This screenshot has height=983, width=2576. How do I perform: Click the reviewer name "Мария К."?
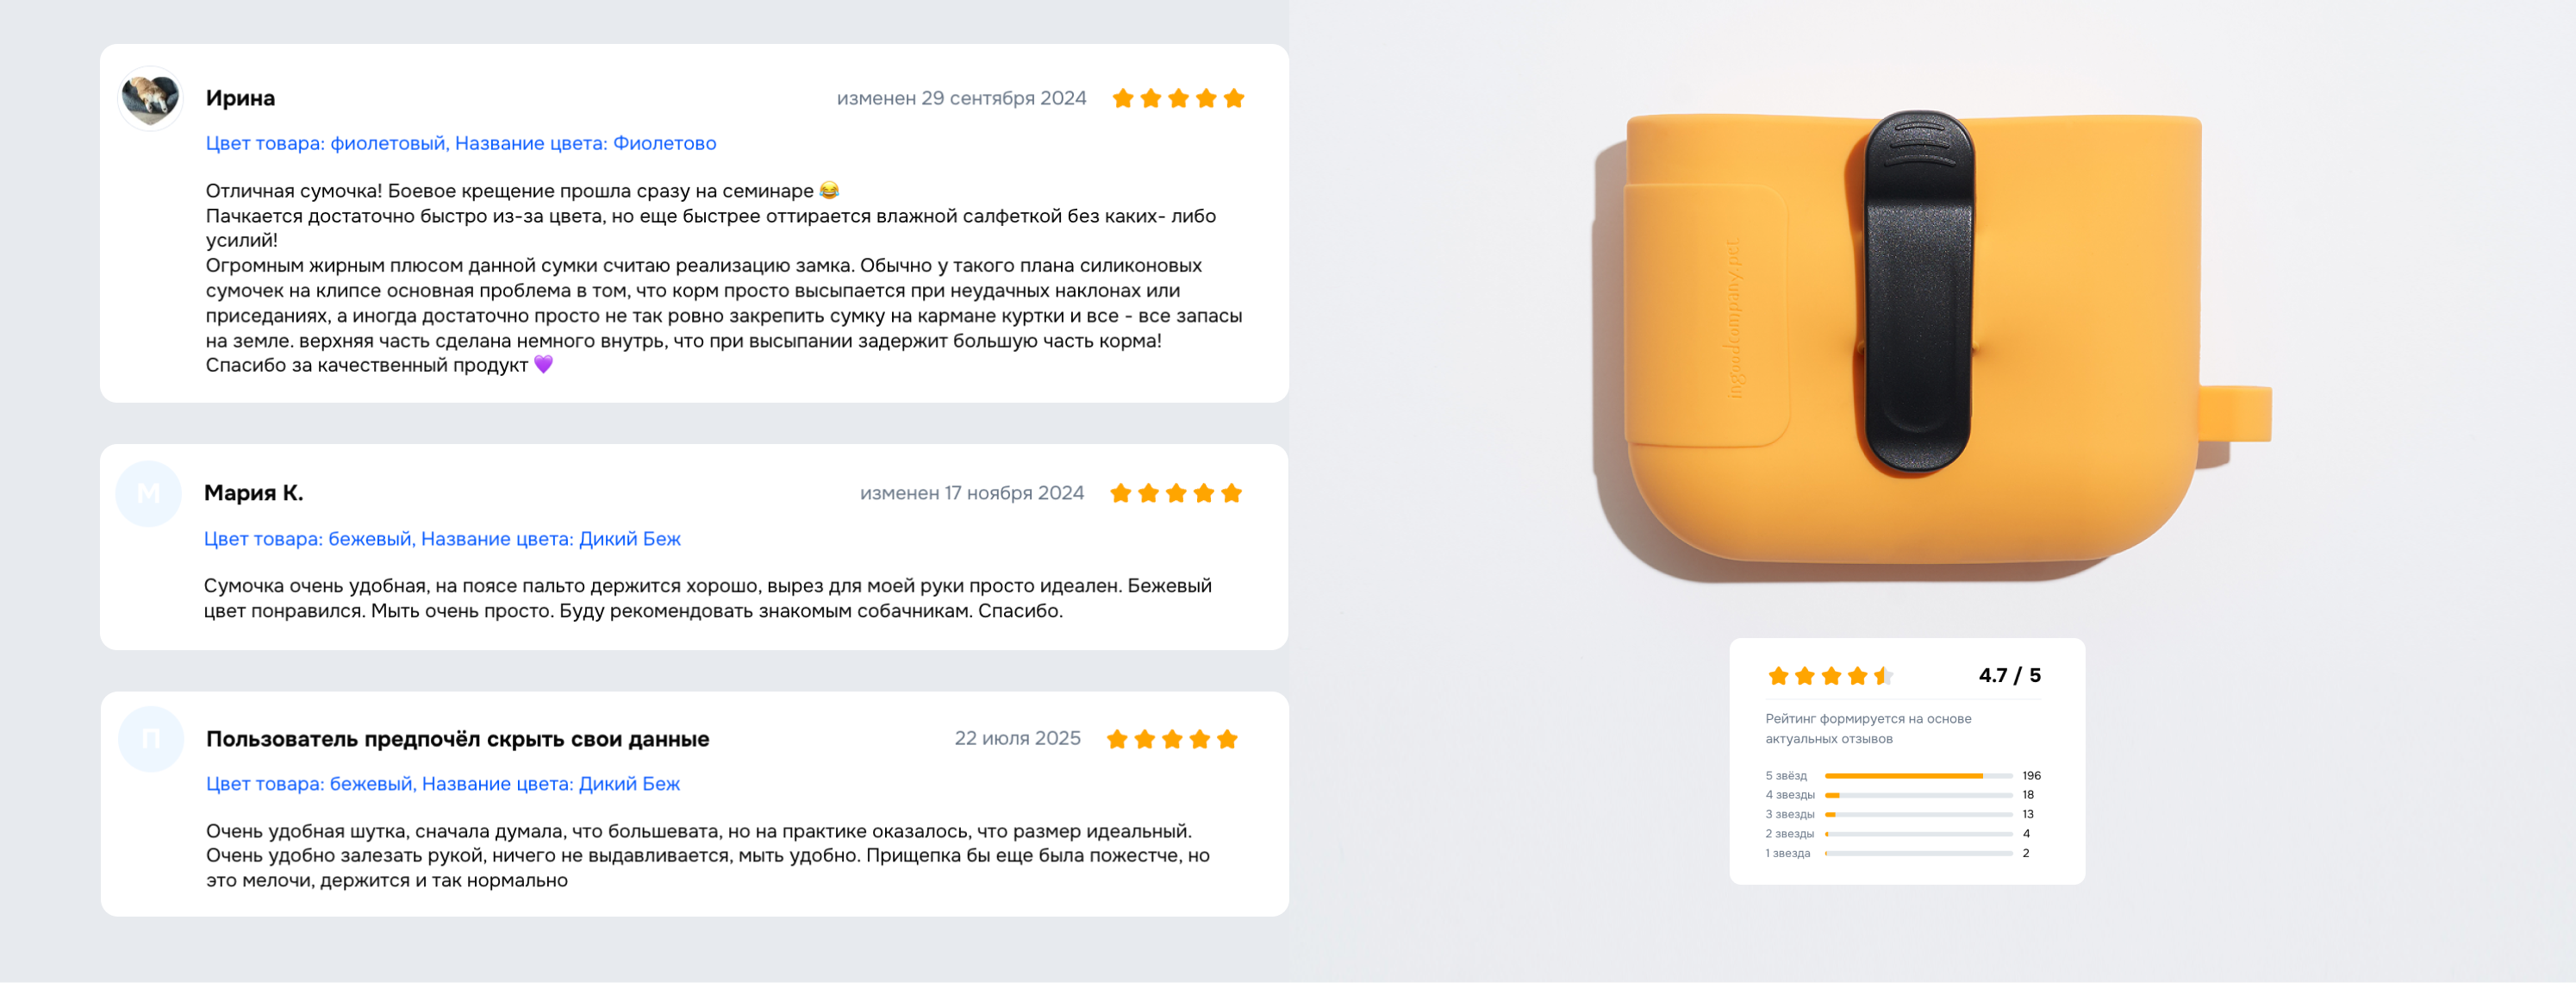coord(253,492)
